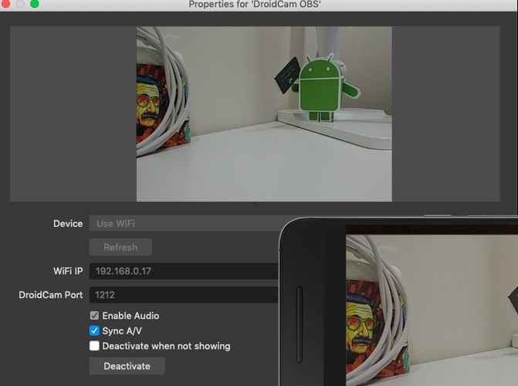The image size is (518, 386).
Task: Click the WiFi IP label
Action: coord(68,271)
